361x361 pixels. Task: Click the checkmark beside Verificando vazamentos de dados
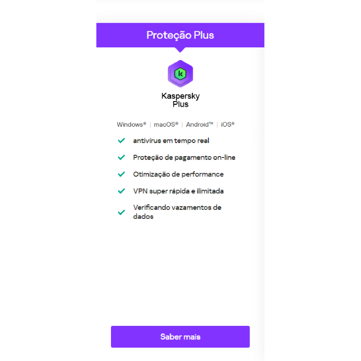tap(121, 212)
